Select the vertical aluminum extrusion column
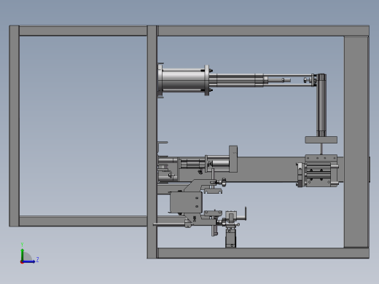 pyautogui.click(x=321, y=106)
